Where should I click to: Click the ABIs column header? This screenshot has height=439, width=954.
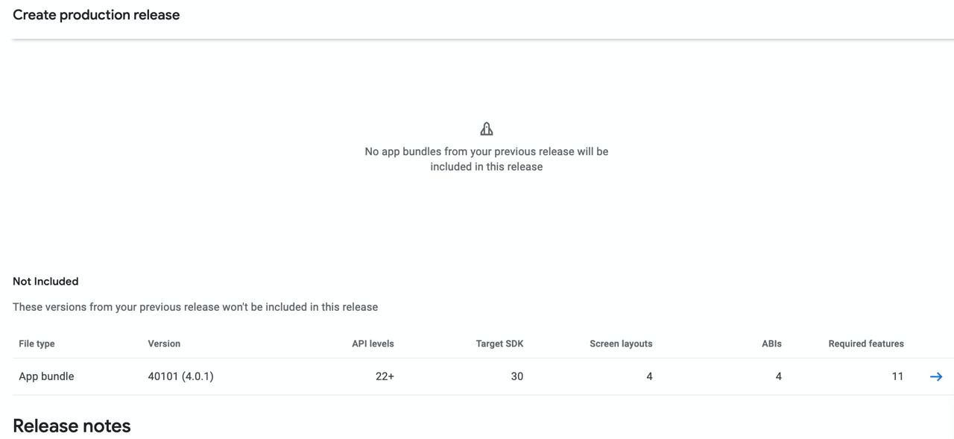tap(771, 344)
